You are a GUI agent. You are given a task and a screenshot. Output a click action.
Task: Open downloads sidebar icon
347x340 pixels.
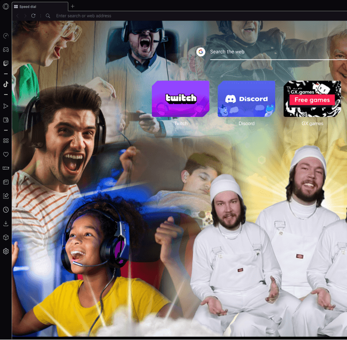[x=6, y=224]
